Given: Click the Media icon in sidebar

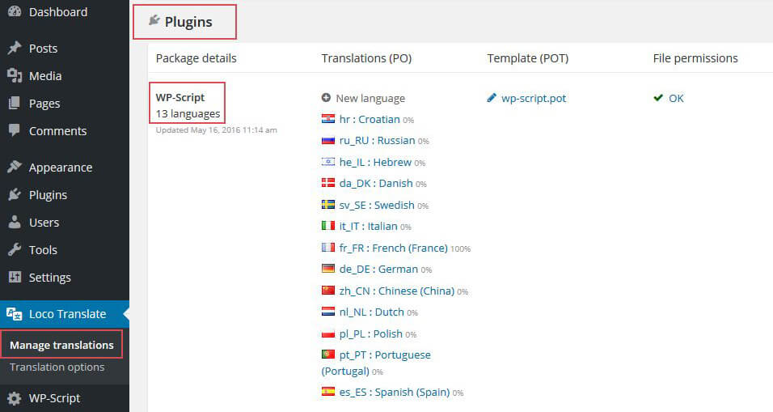Looking at the screenshot, I should [15, 75].
